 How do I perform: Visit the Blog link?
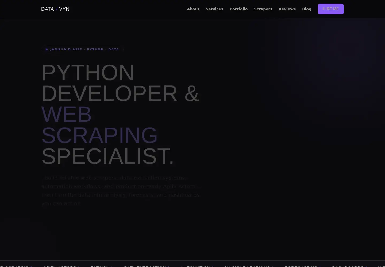pos(307,9)
